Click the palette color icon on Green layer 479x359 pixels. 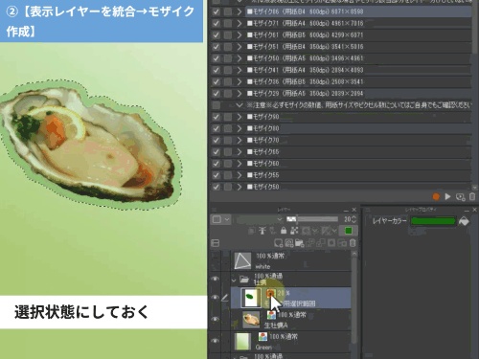tap(262, 337)
